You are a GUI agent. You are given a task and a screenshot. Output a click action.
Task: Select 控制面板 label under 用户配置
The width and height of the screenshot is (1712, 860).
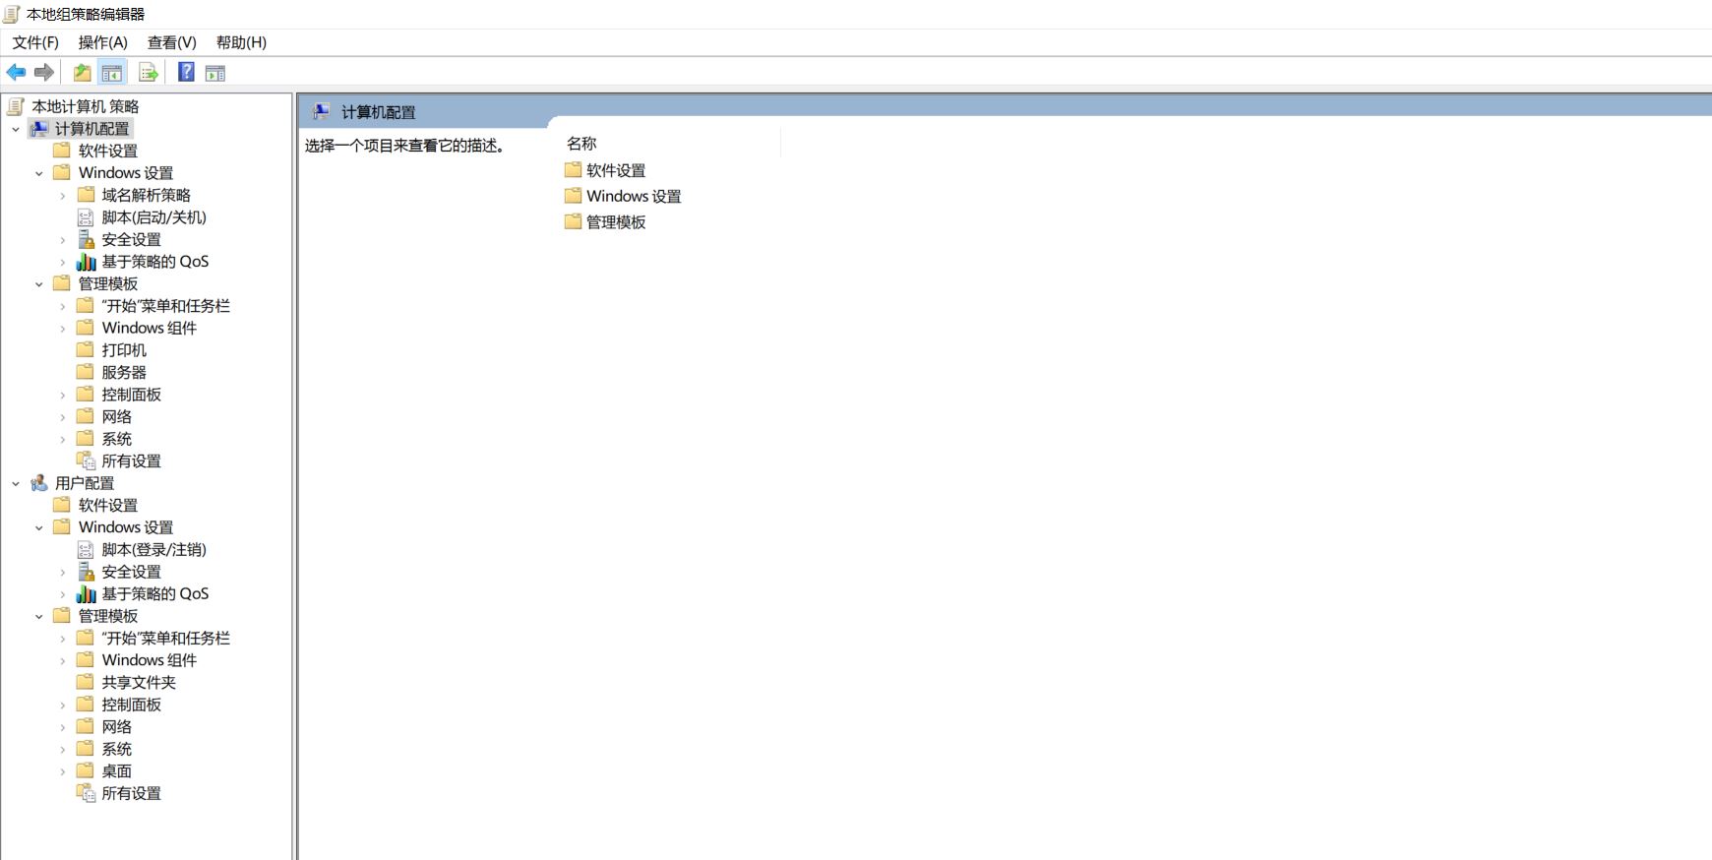tap(132, 705)
